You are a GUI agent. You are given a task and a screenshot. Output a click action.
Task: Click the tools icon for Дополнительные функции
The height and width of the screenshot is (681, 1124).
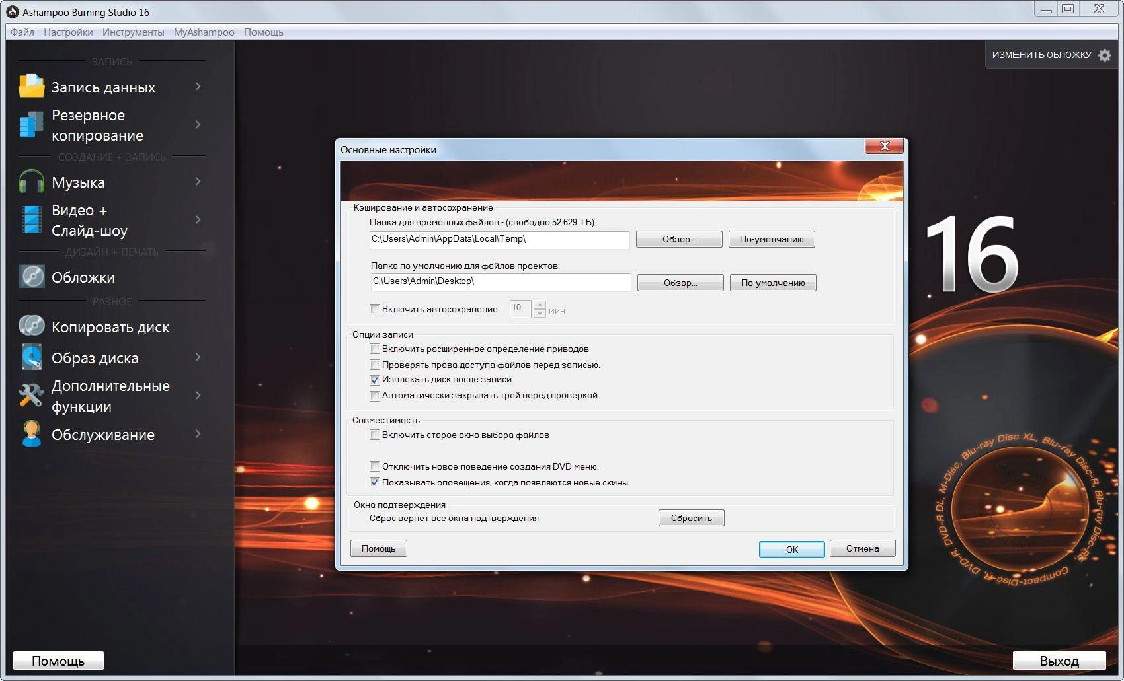click(31, 396)
